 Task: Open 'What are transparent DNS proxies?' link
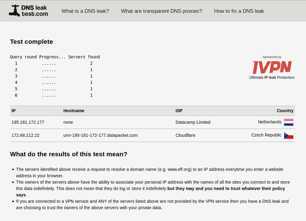(161, 11)
